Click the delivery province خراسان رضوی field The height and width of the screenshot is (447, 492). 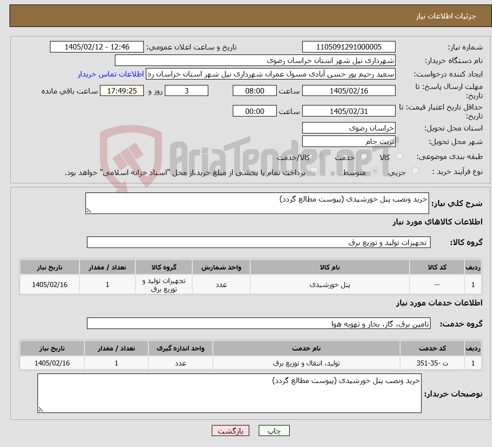349,128
